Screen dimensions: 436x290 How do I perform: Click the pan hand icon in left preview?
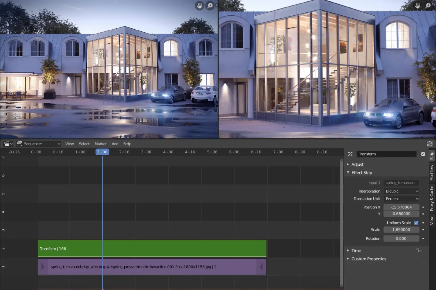[x=199, y=6]
